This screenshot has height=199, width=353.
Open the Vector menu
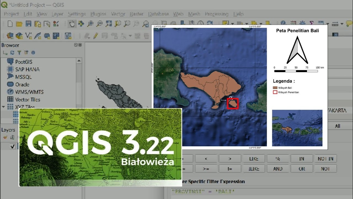(118, 14)
